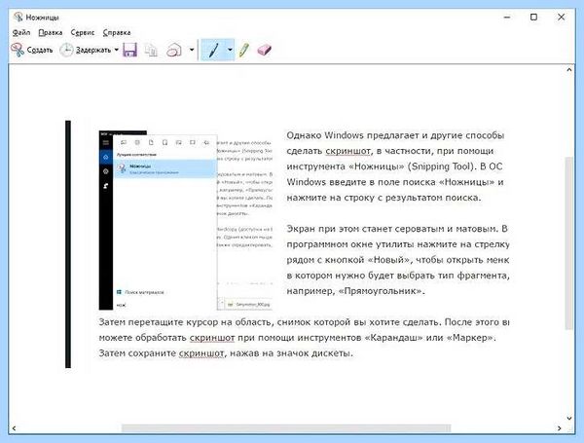
Task: Click the vertical scrollbar thumb
Action: 569,243
